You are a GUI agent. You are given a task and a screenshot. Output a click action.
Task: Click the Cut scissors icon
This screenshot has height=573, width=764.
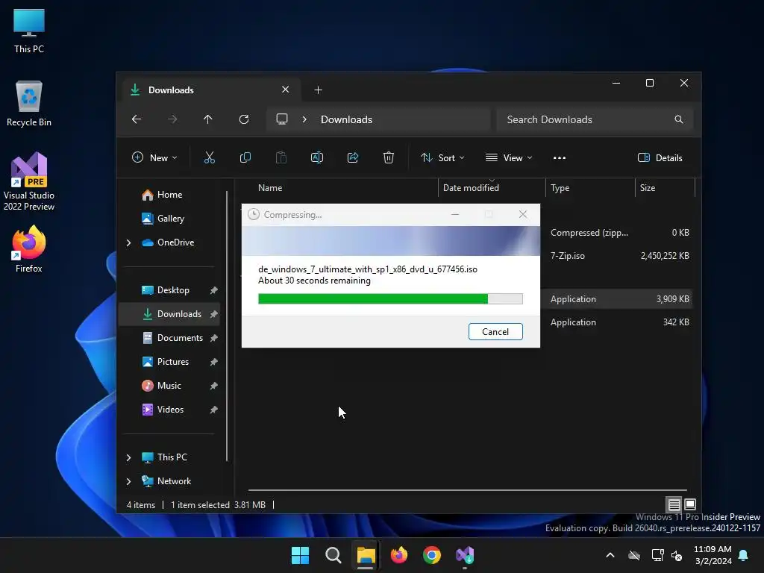pos(209,157)
